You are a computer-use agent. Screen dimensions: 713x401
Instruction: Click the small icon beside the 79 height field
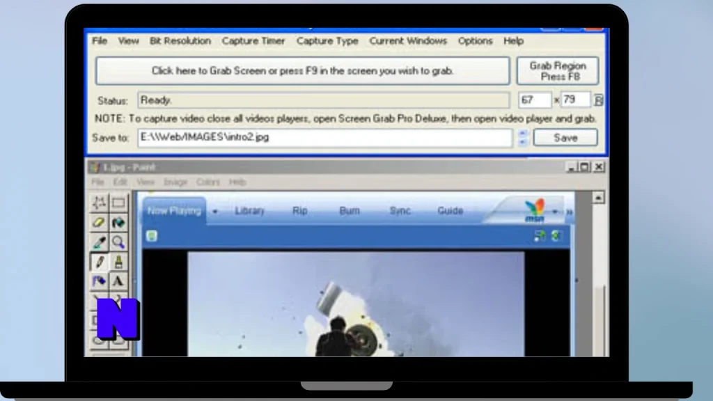point(598,100)
